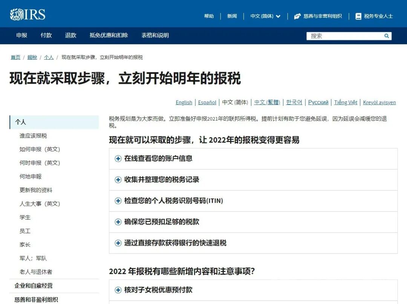Viewport: 407px width, 304px height.
Task: Click the tax professionals book icon
Action: click(x=358, y=16)
